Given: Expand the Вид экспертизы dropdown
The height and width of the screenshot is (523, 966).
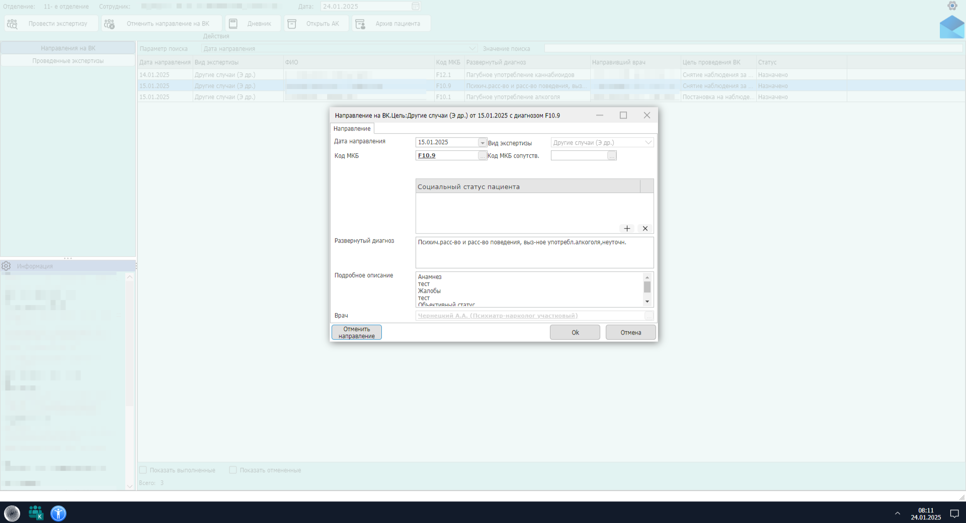Looking at the screenshot, I should click(x=648, y=143).
